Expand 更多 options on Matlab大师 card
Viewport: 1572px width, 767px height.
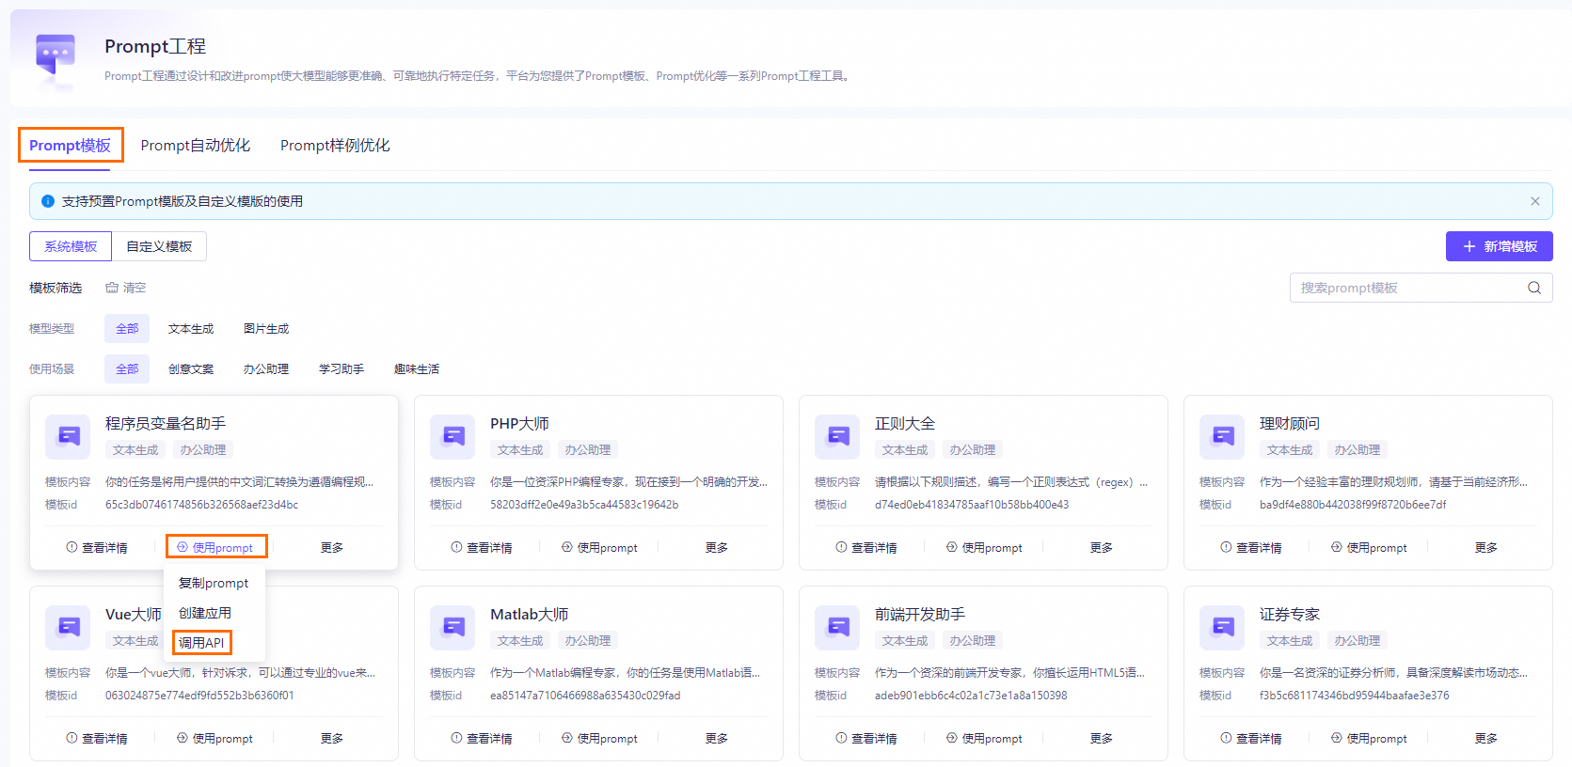pyautogui.click(x=716, y=738)
